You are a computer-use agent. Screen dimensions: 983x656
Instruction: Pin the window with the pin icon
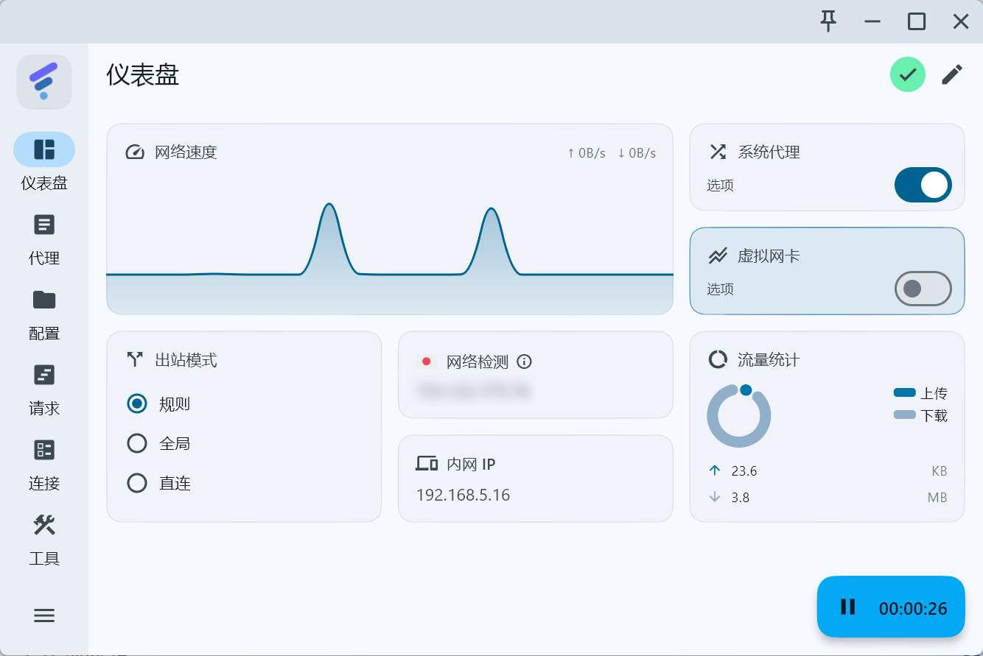[x=829, y=21]
